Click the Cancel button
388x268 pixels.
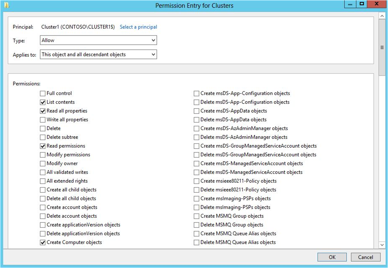(x=365, y=257)
